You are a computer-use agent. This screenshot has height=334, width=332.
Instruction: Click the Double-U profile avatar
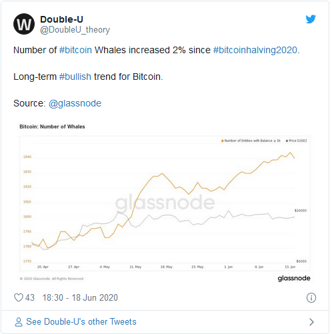click(24, 24)
